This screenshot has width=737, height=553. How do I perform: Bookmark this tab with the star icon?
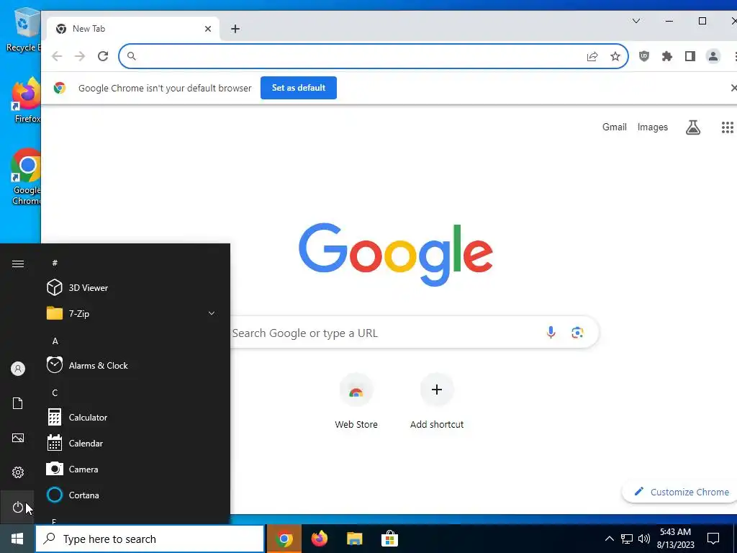615,56
